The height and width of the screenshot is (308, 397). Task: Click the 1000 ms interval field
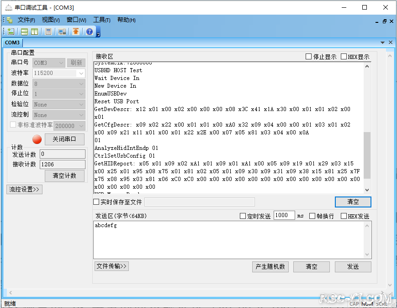click(284, 215)
